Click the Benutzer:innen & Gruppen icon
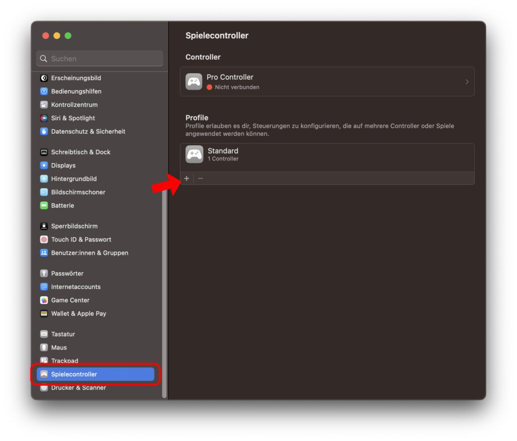This screenshot has height=441, width=517. coord(44,253)
